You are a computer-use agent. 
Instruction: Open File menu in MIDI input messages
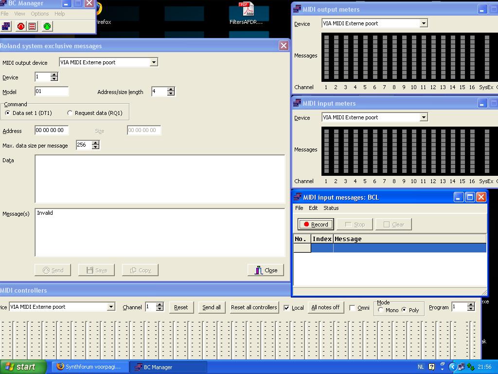pyautogui.click(x=299, y=207)
